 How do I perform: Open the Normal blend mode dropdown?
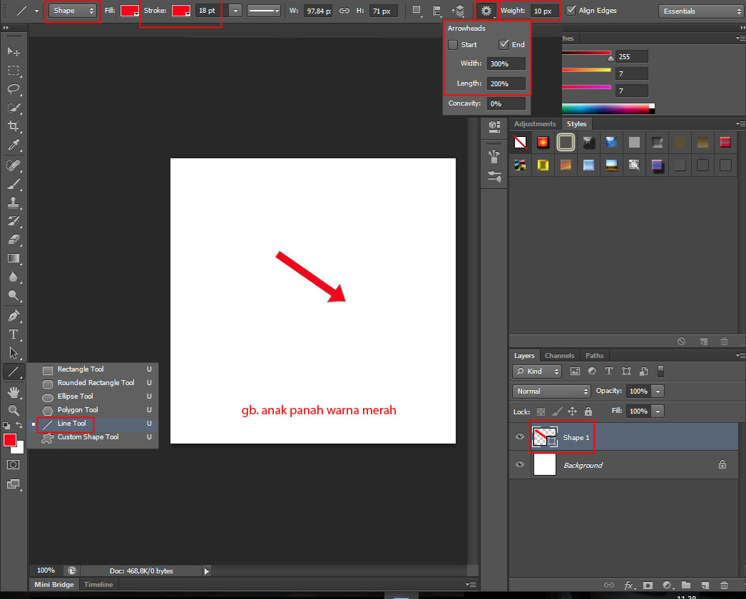[551, 391]
